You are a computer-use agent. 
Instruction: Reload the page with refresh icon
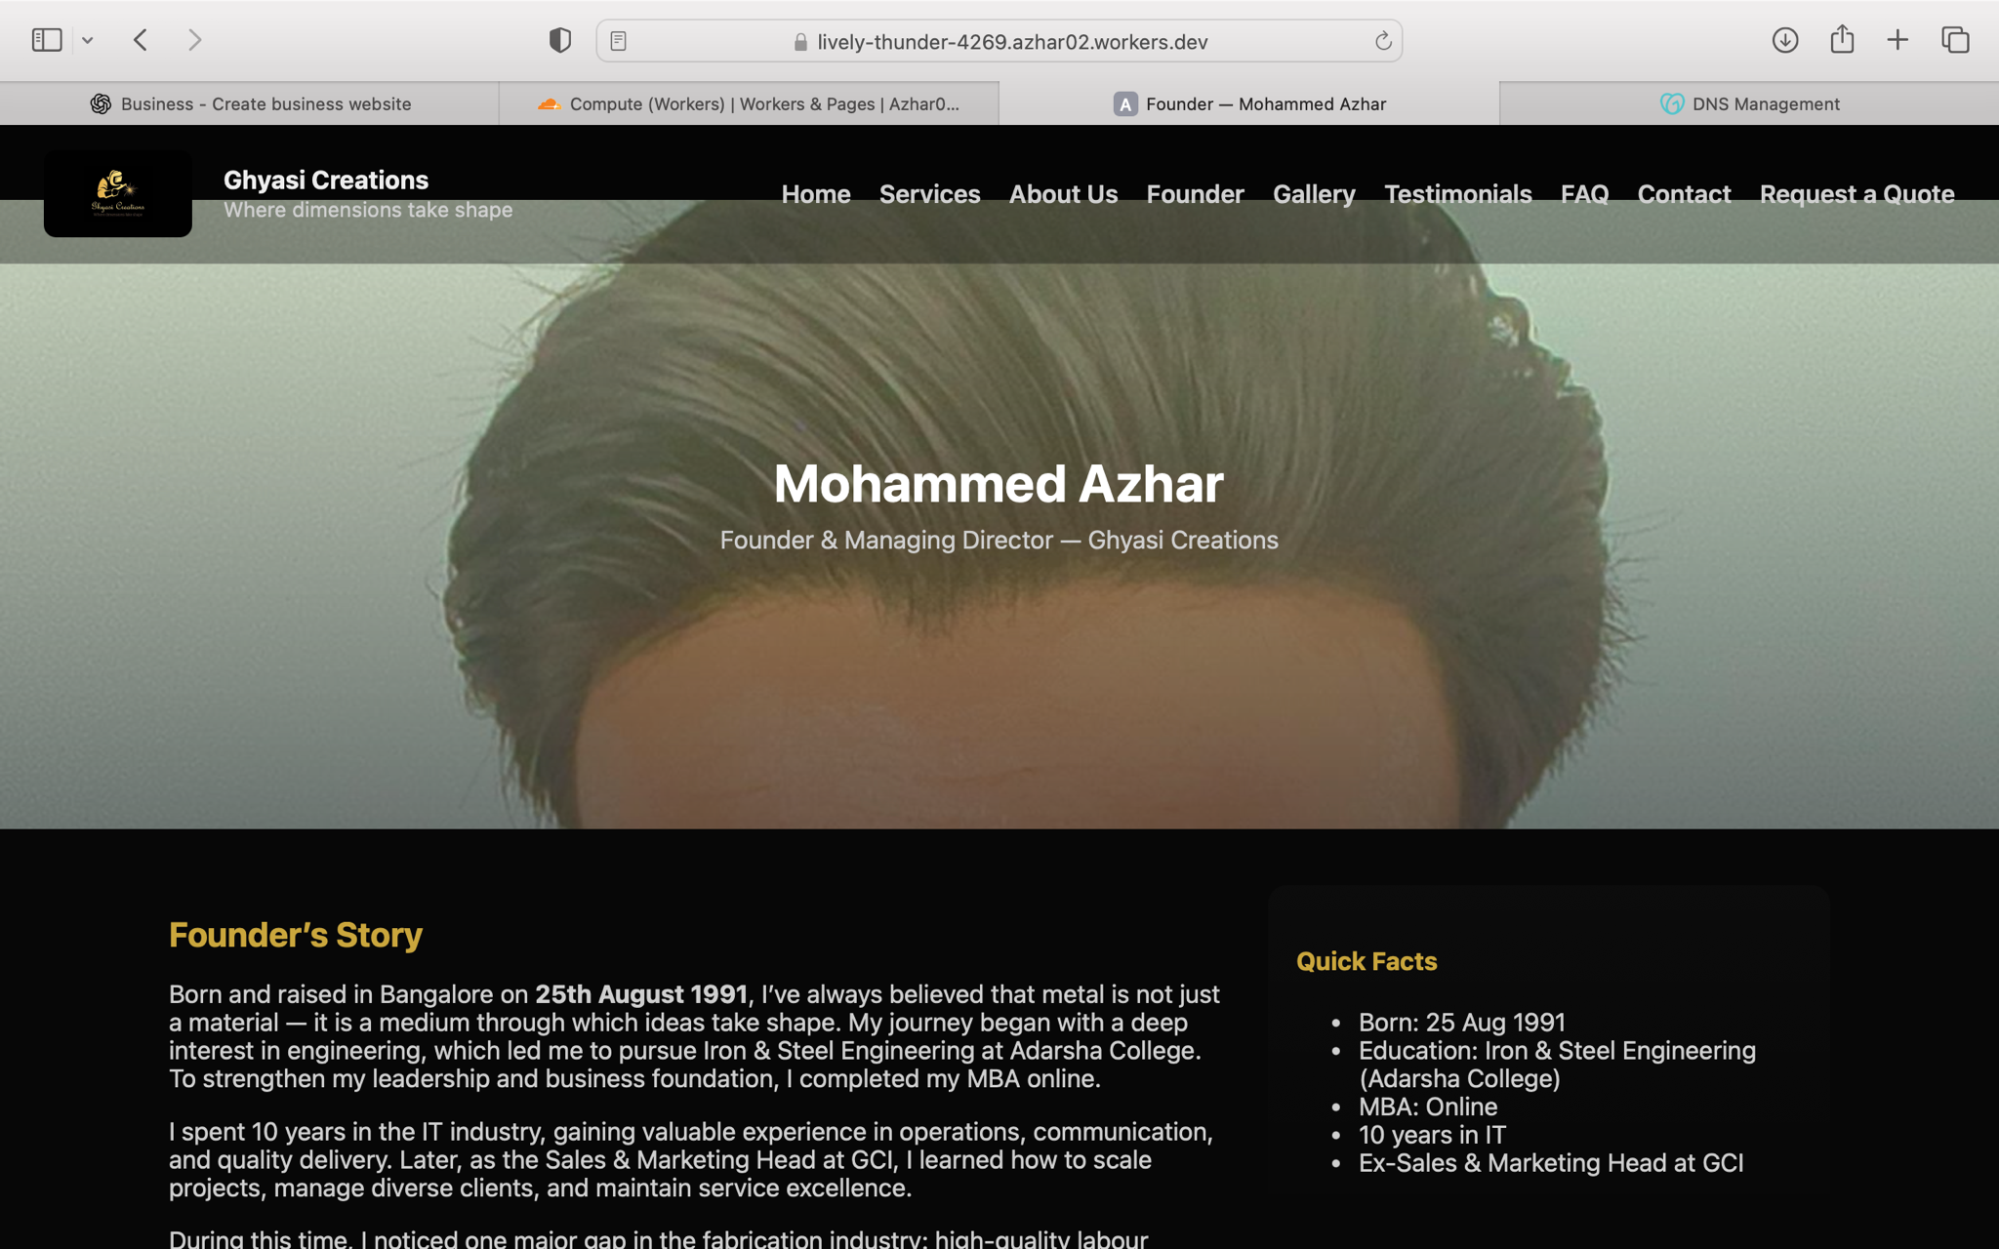[1382, 41]
